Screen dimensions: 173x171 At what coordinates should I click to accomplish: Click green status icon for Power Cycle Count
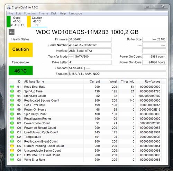(x=12, y=123)
